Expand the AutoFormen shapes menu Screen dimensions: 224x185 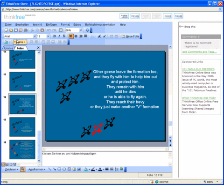37,170
